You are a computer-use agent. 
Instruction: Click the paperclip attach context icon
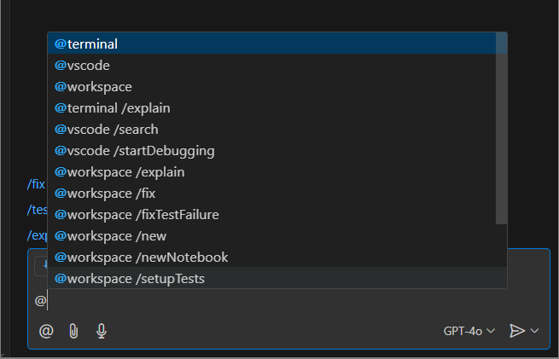(73, 331)
